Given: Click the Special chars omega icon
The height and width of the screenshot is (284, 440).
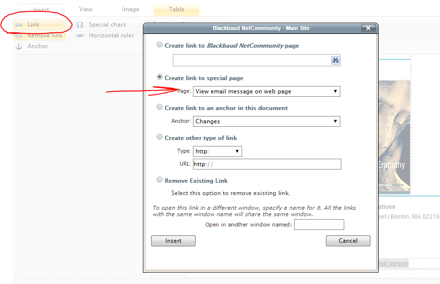Looking at the screenshot, I should [80, 25].
